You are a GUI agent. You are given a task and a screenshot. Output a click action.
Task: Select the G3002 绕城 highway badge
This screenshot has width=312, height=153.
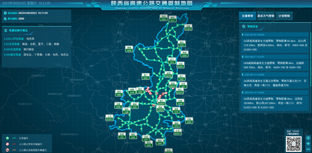160,108
